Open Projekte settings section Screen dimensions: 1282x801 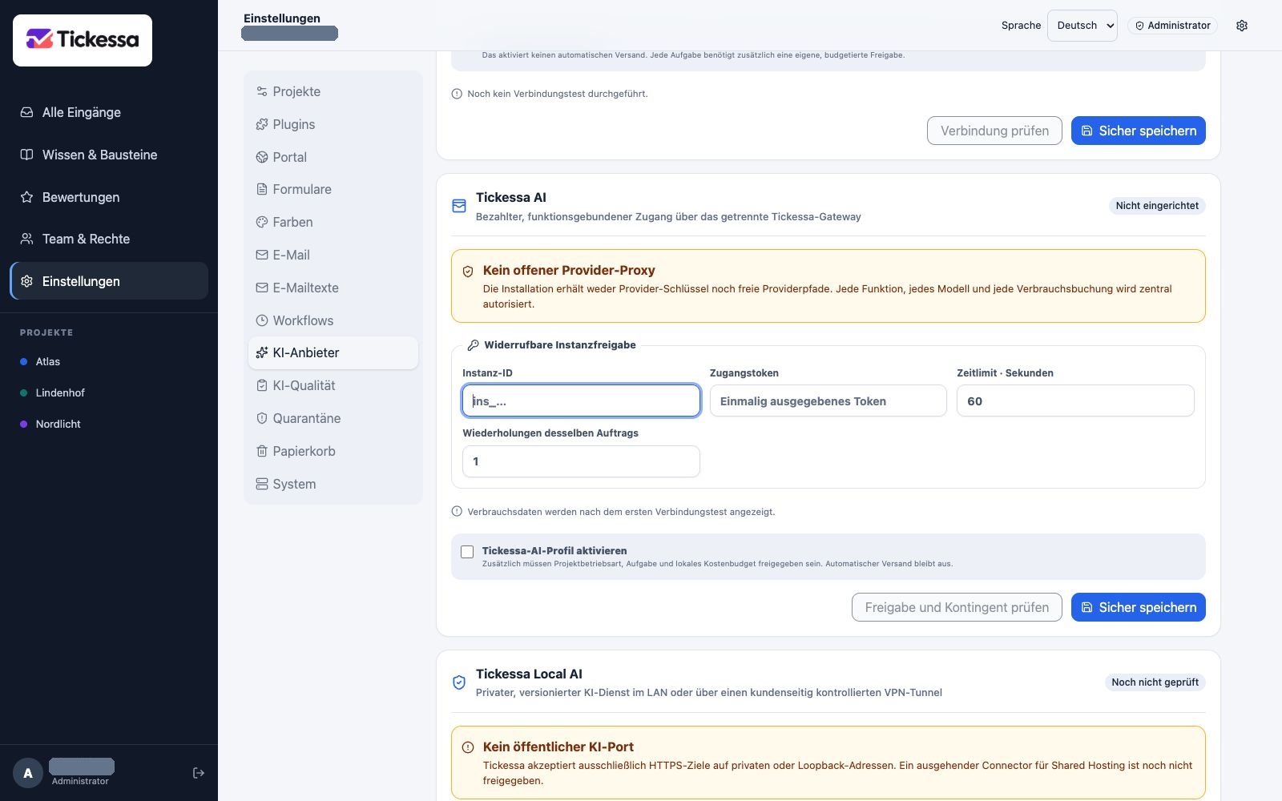pos(333,91)
